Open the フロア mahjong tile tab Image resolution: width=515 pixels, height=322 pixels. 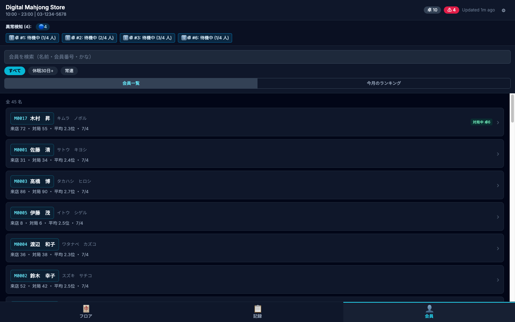86,312
